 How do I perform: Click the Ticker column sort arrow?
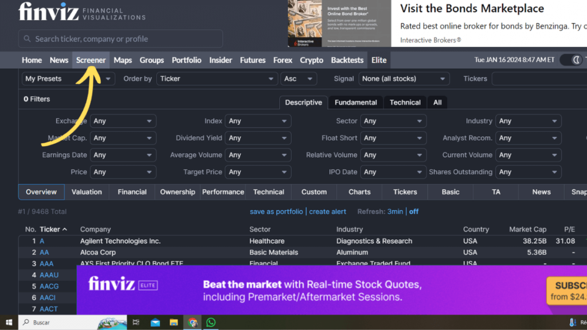click(65, 229)
